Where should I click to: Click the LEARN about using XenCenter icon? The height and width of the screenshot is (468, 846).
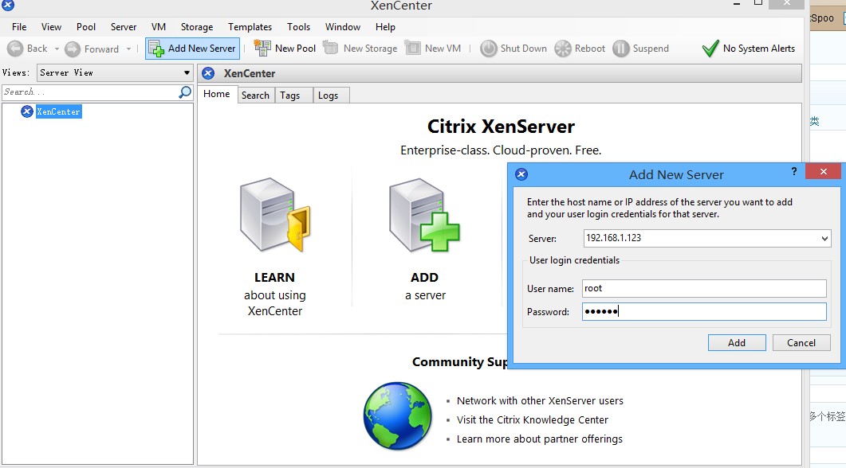(x=275, y=215)
